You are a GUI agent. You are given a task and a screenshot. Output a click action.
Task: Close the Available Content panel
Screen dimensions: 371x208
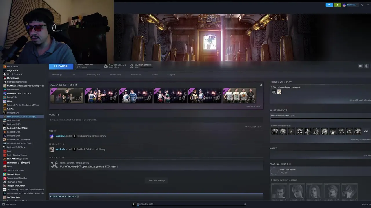[x=261, y=85]
